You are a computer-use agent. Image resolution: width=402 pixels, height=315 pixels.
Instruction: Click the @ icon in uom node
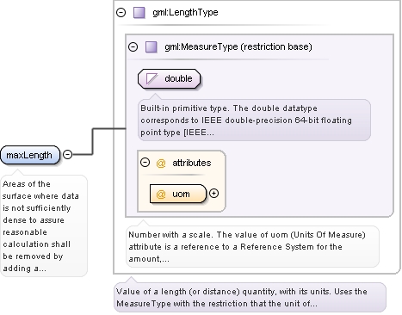tap(161, 195)
